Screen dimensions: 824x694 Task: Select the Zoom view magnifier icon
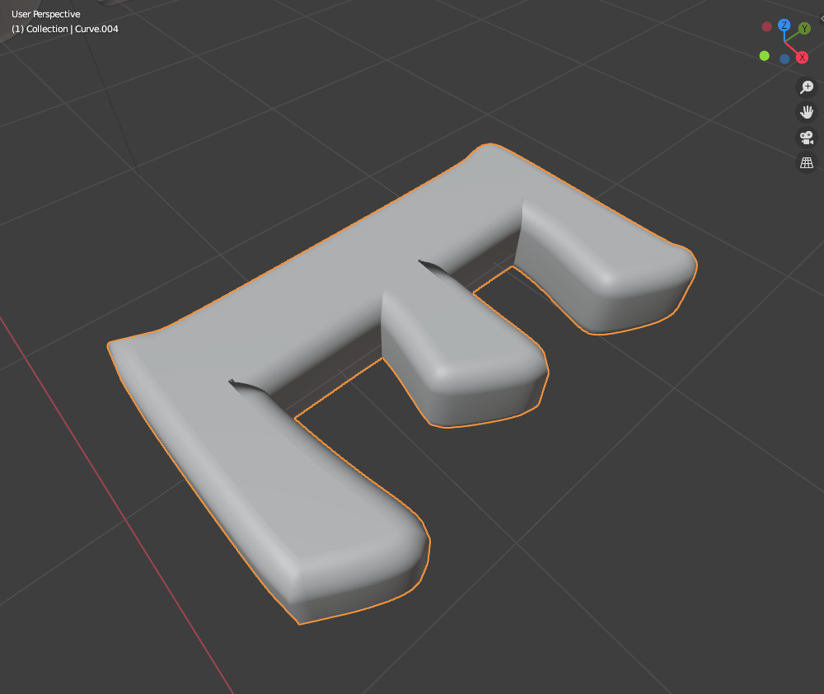[807, 87]
